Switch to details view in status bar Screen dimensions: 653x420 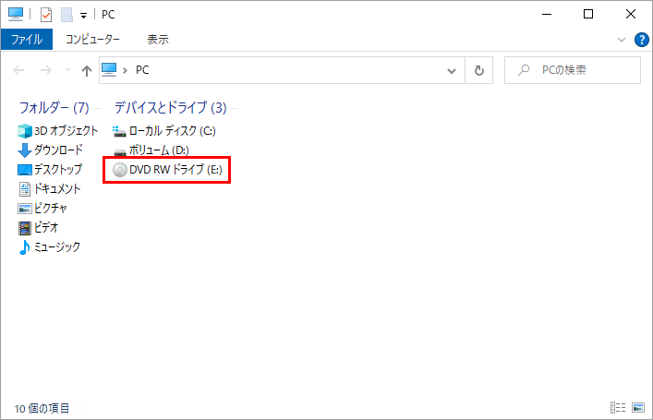tap(618, 407)
